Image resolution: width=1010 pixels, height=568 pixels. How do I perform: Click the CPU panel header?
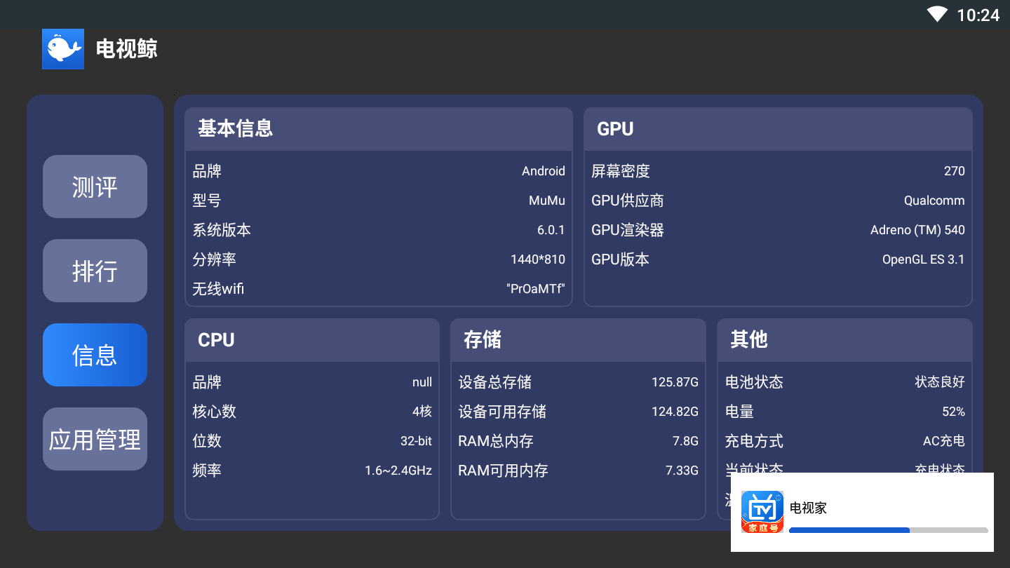[312, 340]
